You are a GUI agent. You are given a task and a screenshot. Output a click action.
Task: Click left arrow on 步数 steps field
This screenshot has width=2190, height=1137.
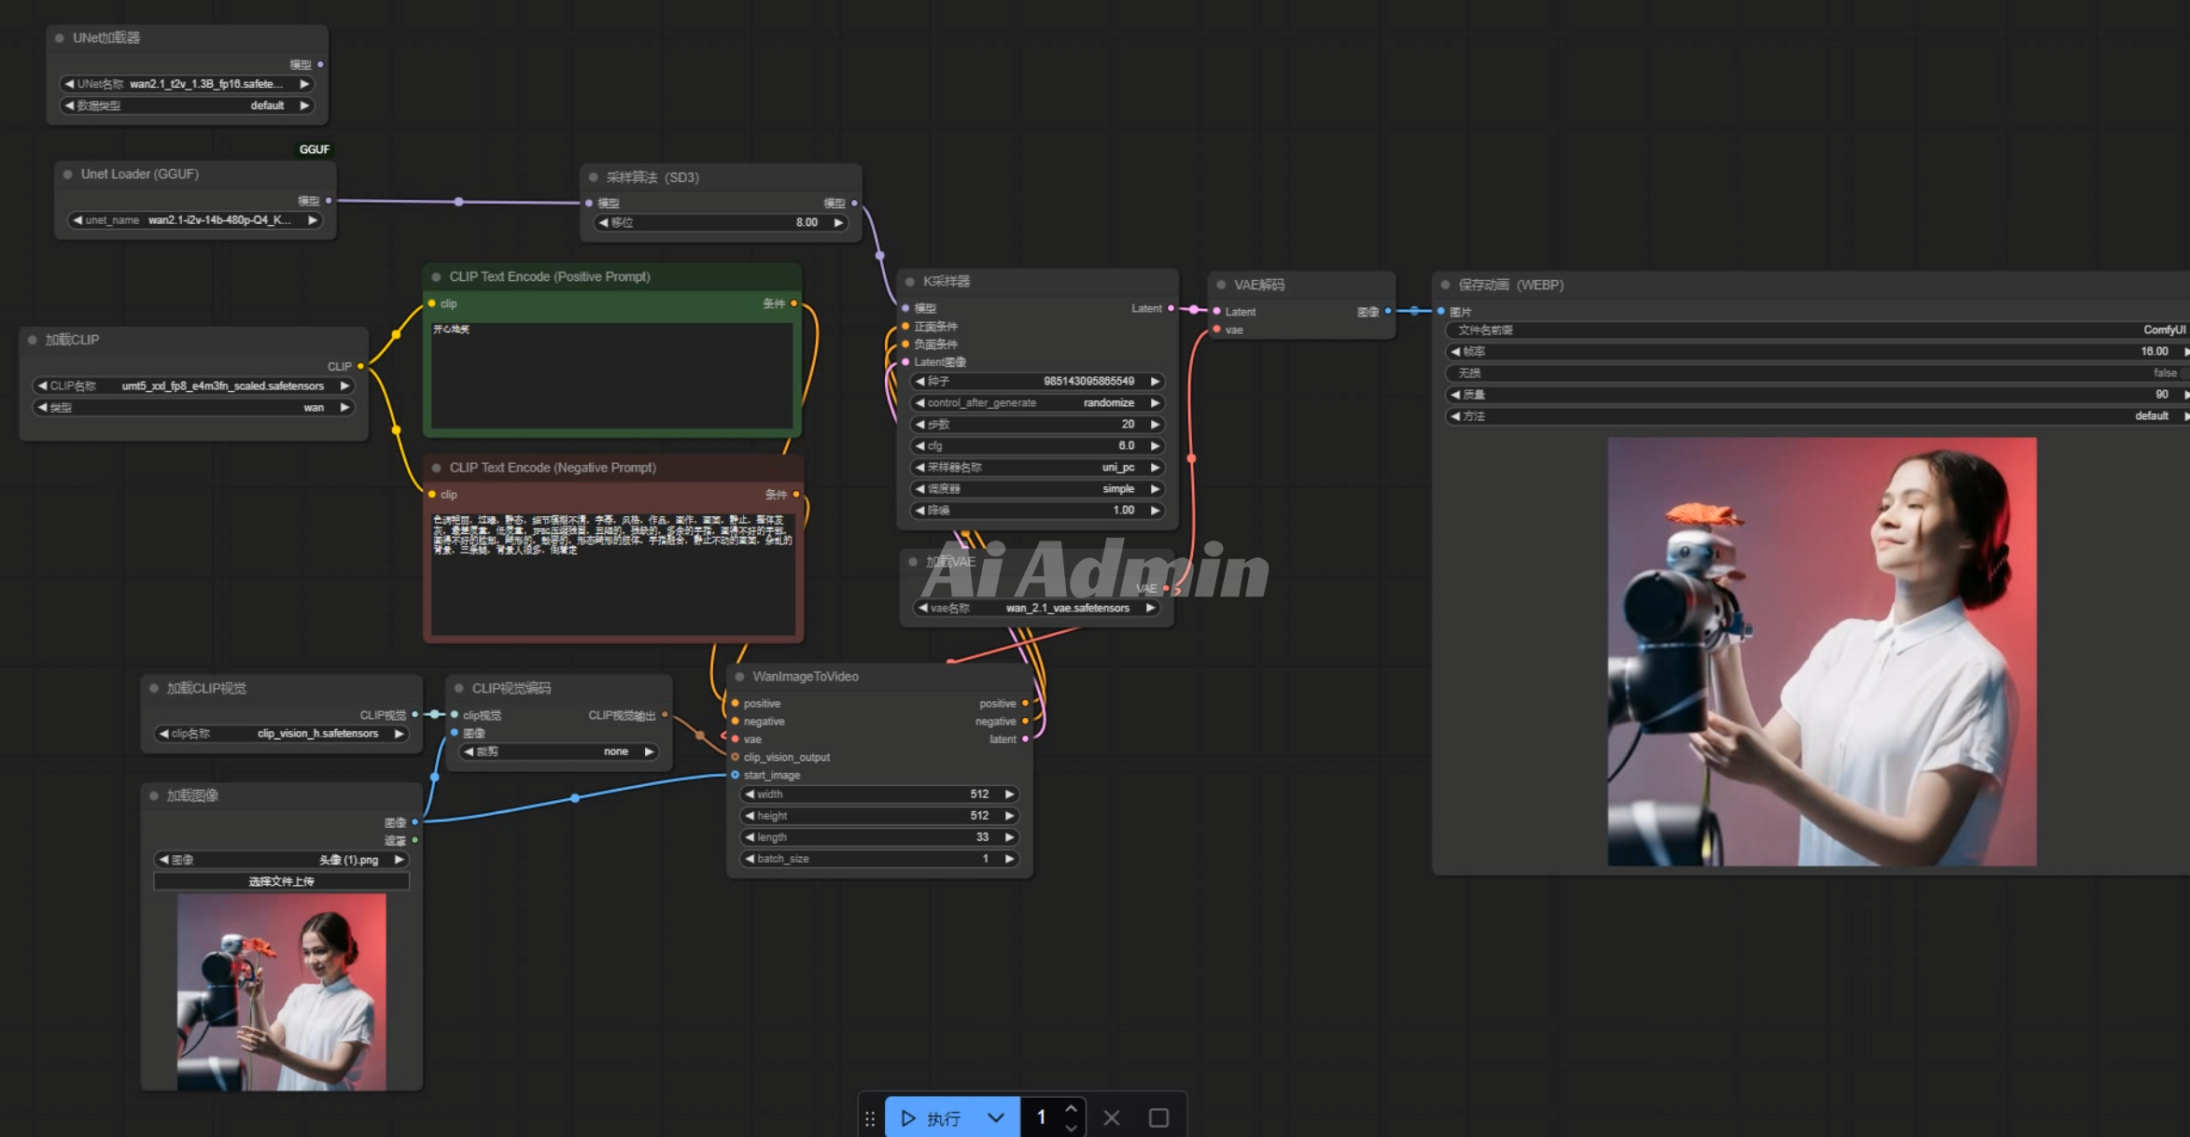(920, 425)
